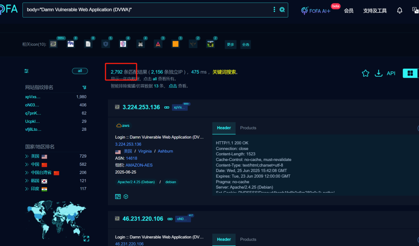Expand the 美国 country row
The image size is (419, 246).
pos(27,156)
